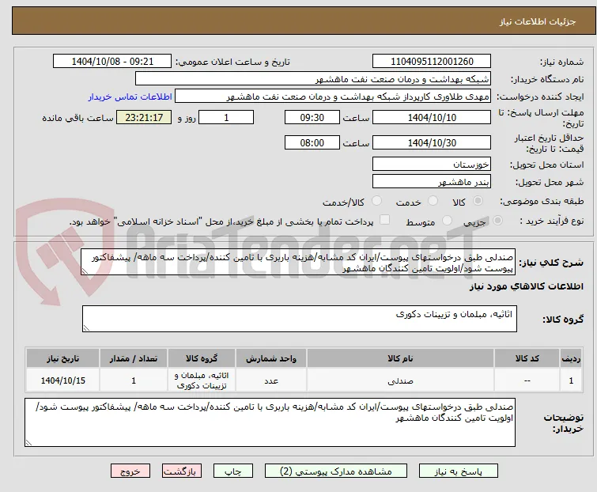Click the announcement date field 1404/10/08 - 09:21
This screenshot has width=597, height=492.
(x=112, y=62)
